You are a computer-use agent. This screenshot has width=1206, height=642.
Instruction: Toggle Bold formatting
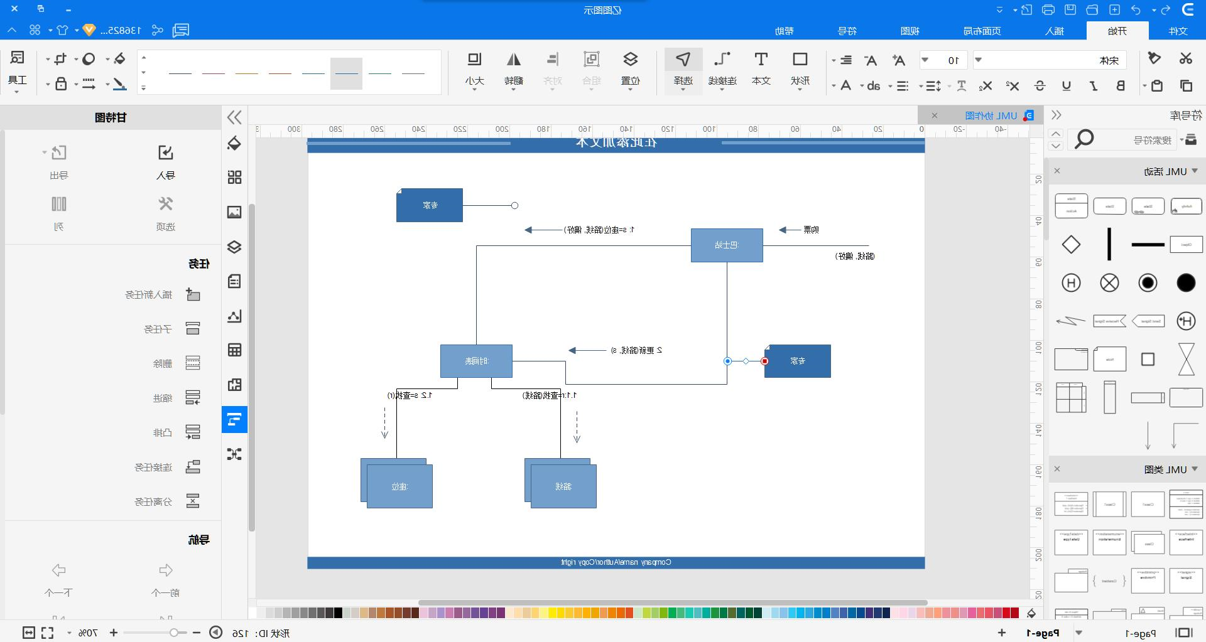pos(1120,86)
